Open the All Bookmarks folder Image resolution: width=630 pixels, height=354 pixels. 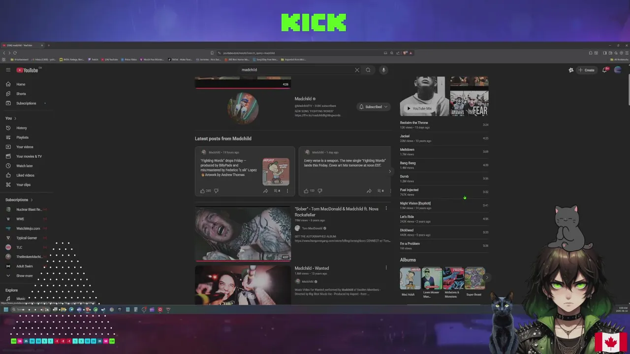click(x=619, y=59)
